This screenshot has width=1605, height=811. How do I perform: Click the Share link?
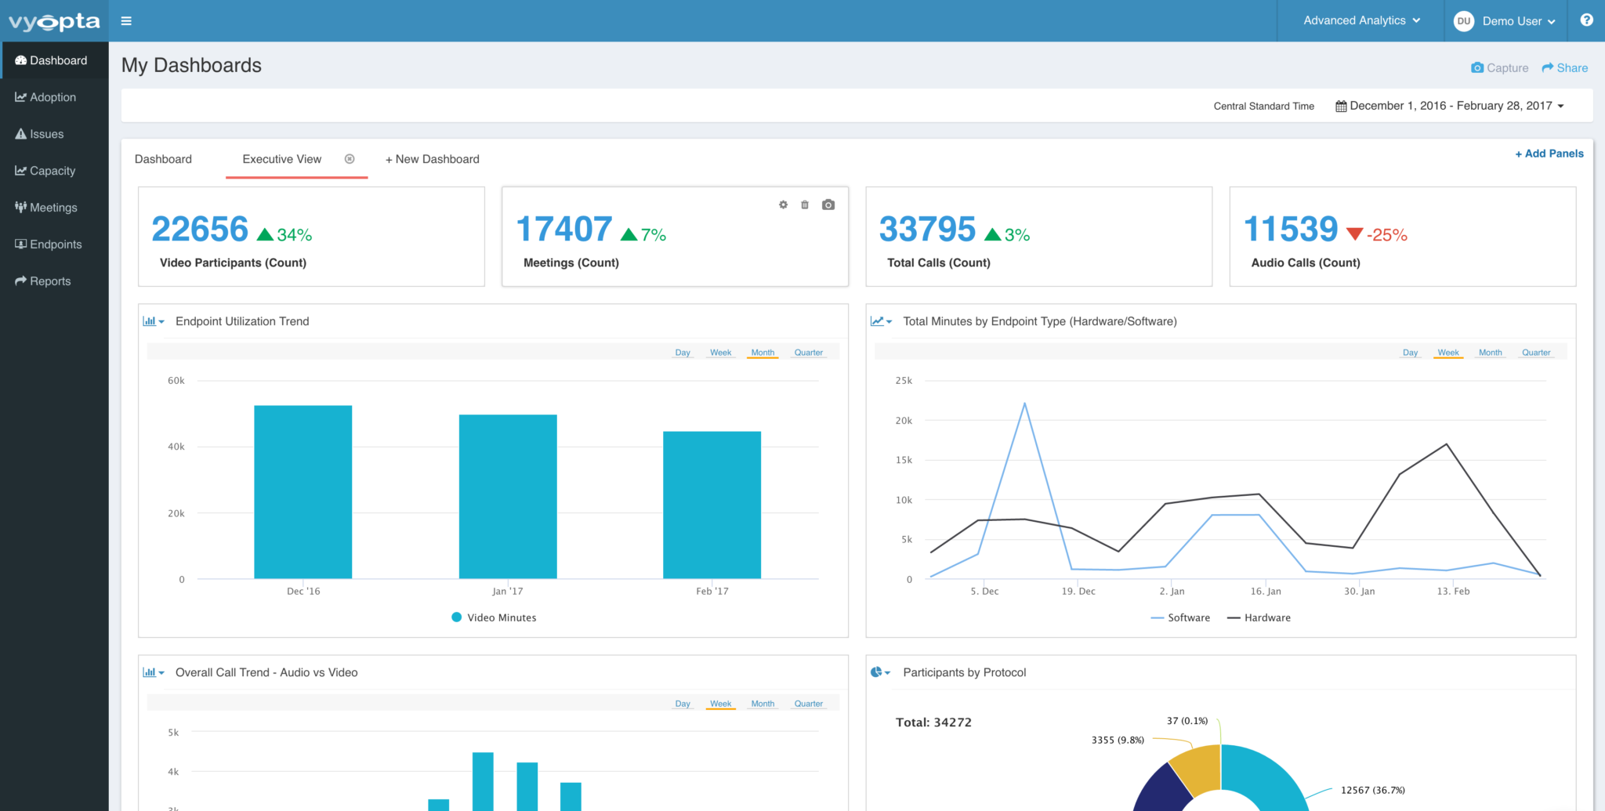tap(1564, 68)
